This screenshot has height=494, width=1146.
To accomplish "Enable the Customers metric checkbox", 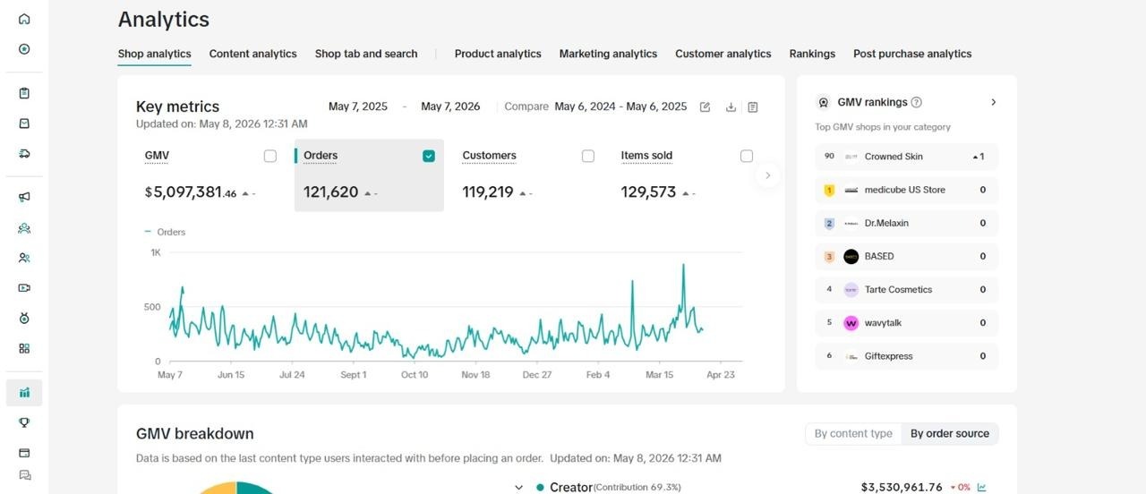I will pyautogui.click(x=588, y=156).
